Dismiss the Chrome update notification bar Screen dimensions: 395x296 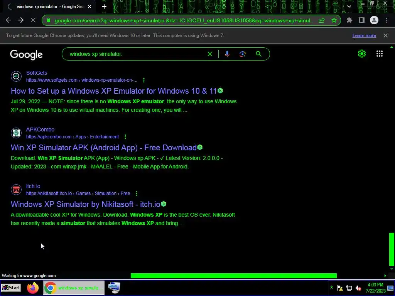coord(386,35)
